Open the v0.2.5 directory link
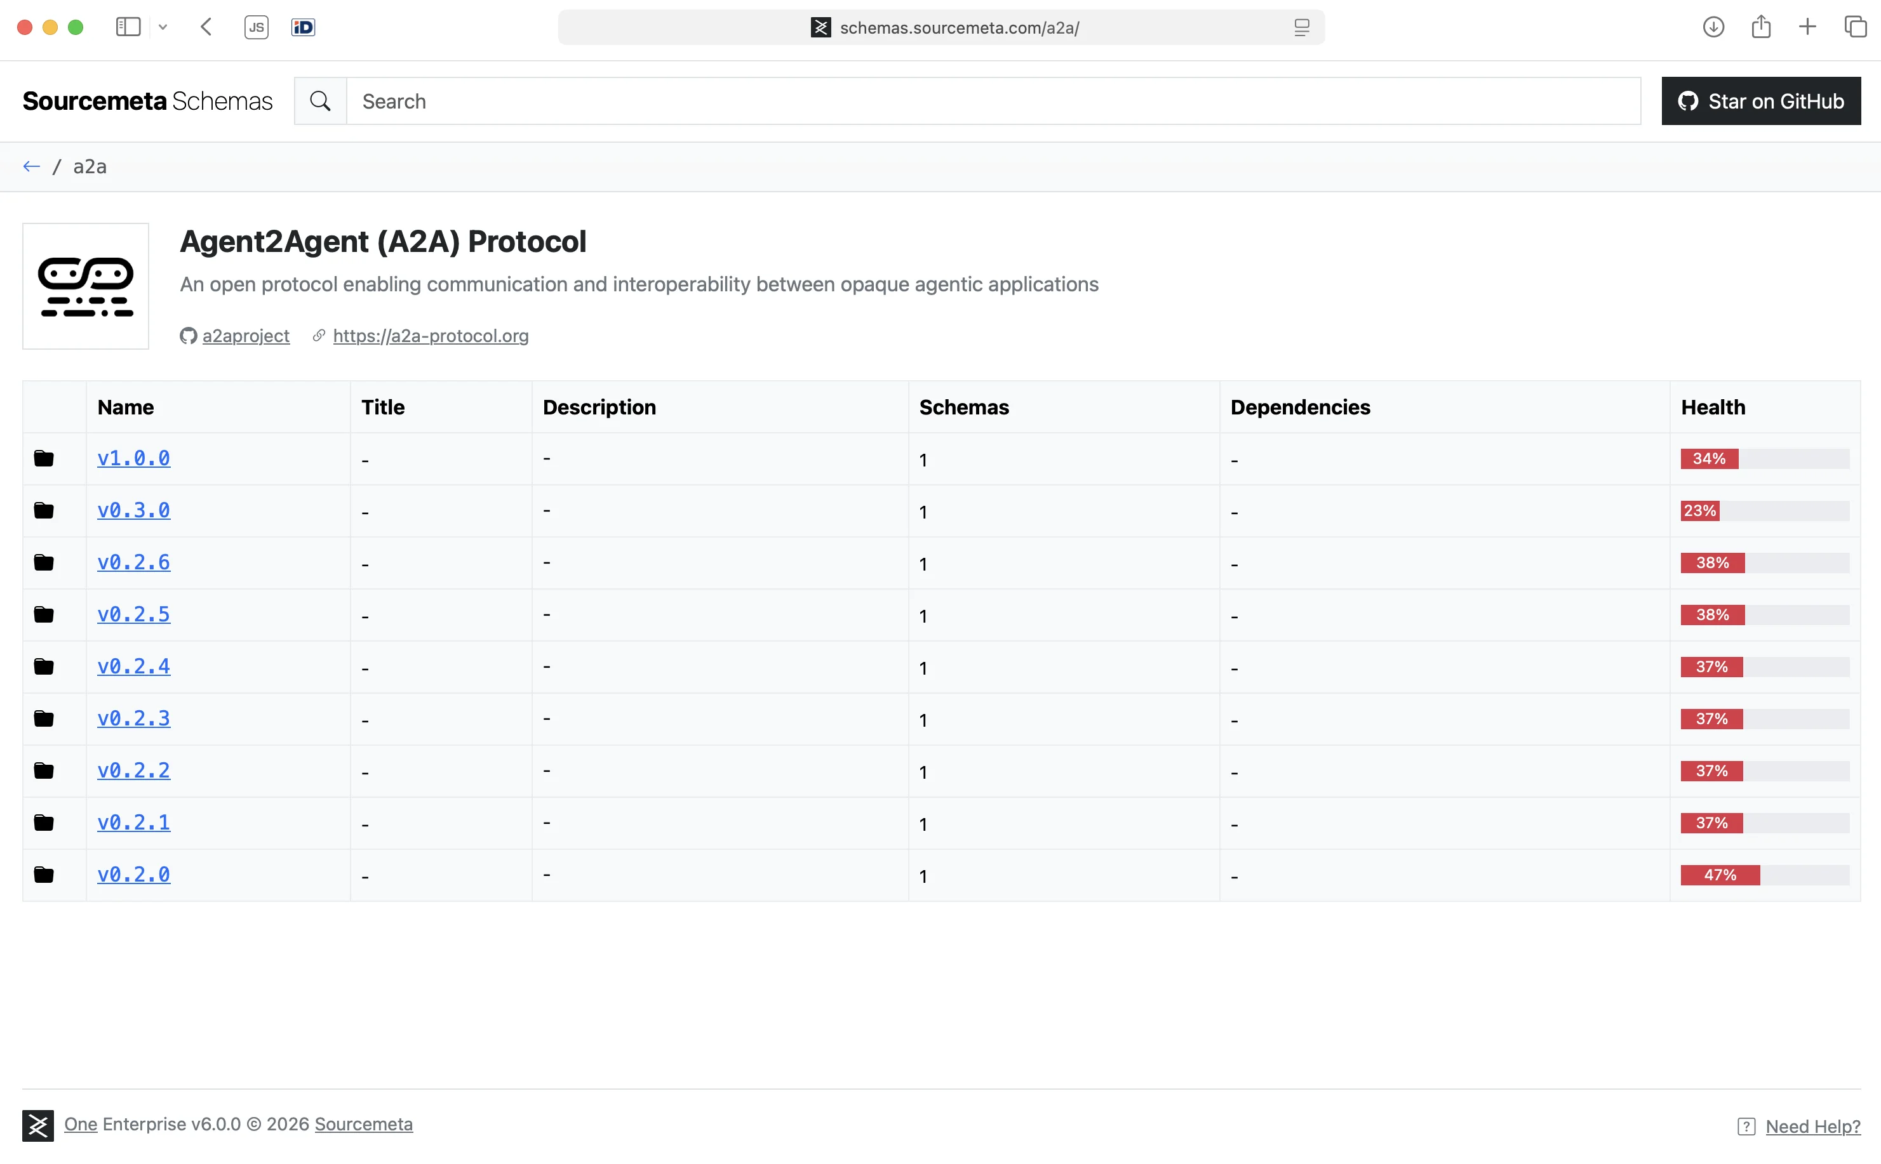Viewport: 1881px width, 1164px height. (x=133, y=614)
